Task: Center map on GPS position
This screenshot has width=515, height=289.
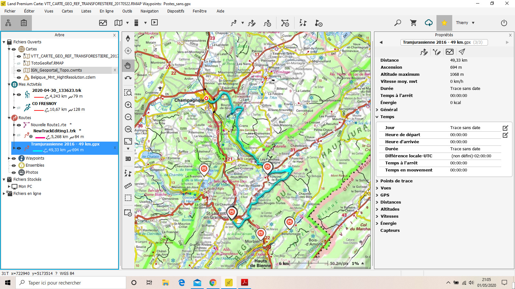Action: click(128, 51)
